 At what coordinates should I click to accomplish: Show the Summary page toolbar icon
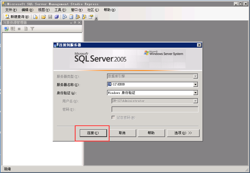point(71,17)
